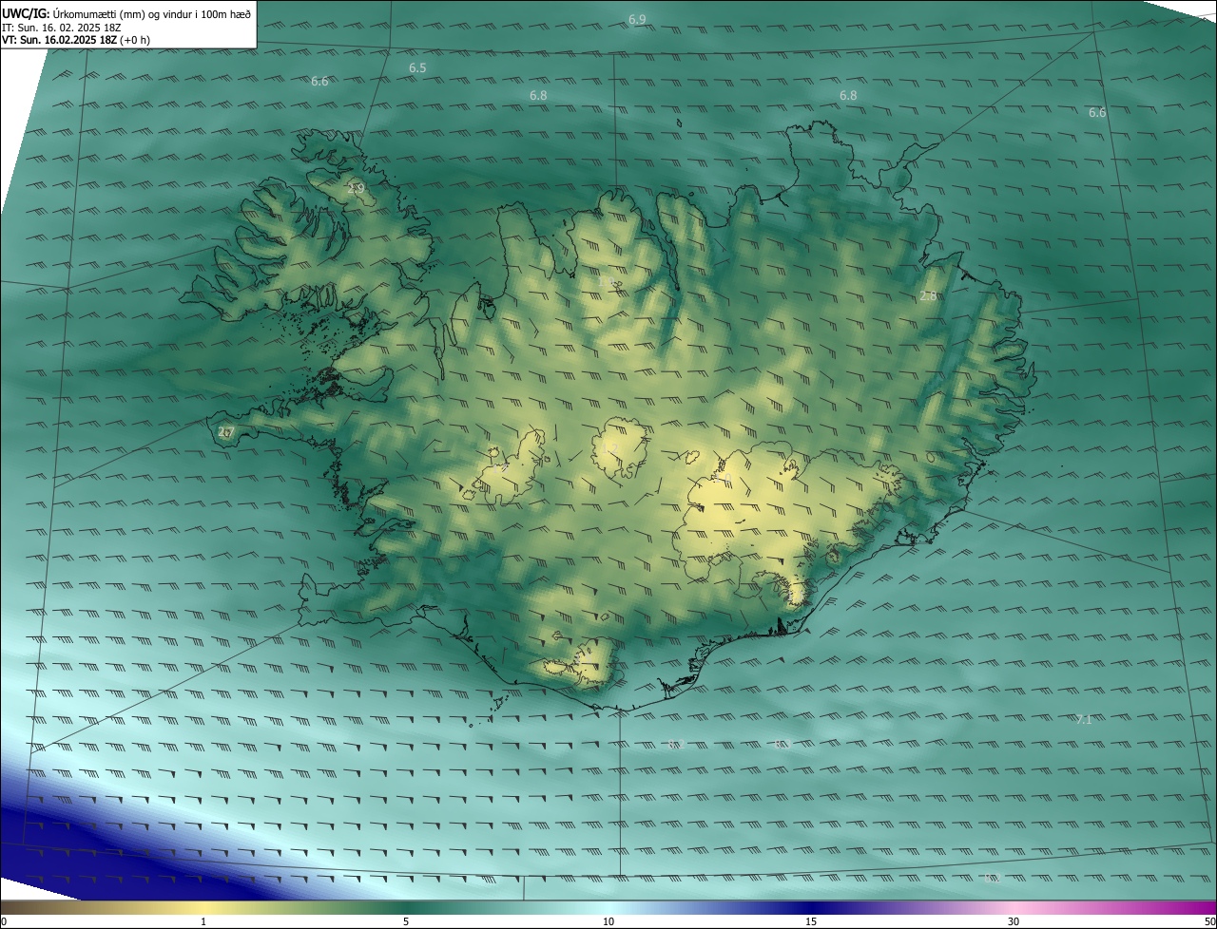This screenshot has height=929, width=1217.
Task: Click the '30' tick label on the colorbar
Action: click(1014, 921)
